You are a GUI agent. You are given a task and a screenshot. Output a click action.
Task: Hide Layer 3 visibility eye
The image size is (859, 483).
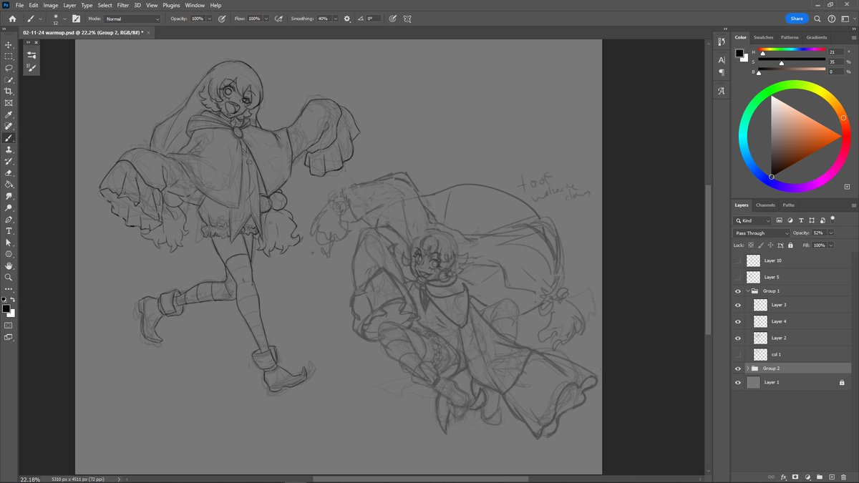pyautogui.click(x=738, y=305)
